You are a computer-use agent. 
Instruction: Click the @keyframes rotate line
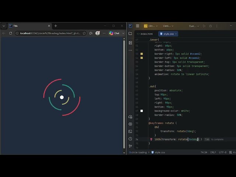163,123
